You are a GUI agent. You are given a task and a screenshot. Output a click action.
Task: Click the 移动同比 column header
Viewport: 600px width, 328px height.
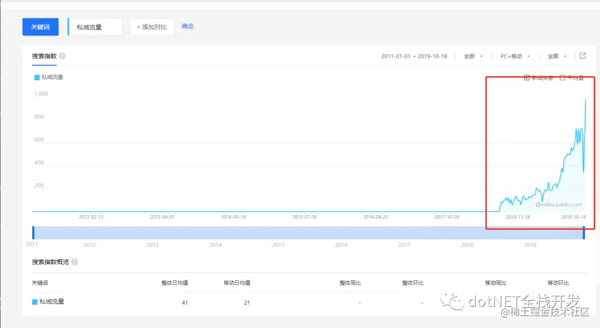pos(496,283)
